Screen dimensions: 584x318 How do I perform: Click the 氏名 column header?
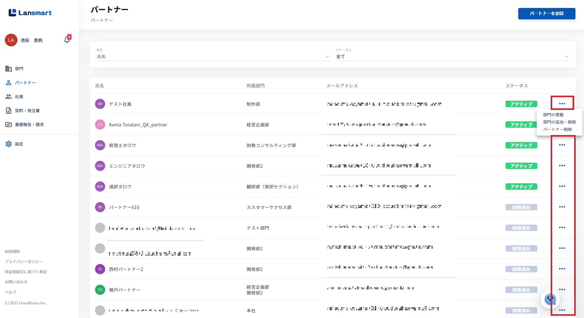99,86
